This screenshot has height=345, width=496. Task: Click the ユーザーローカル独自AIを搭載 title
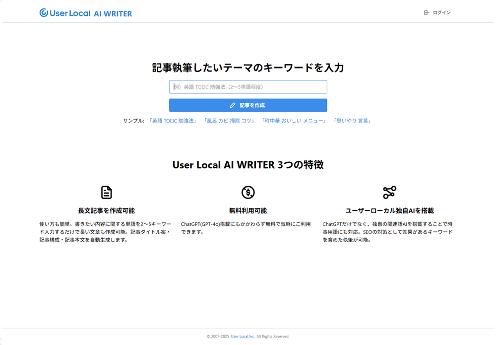[x=389, y=210]
